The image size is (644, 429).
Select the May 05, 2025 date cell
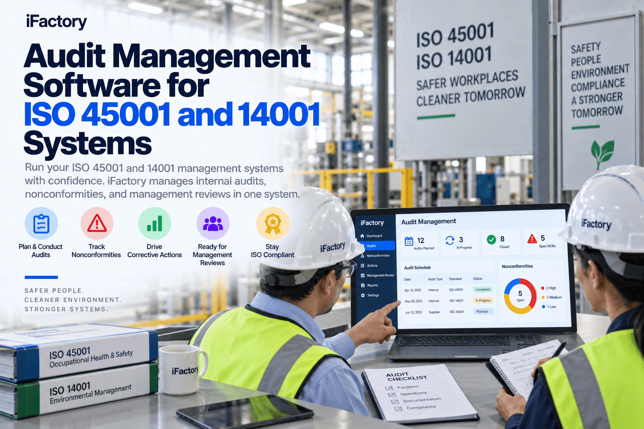tap(413, 301)
